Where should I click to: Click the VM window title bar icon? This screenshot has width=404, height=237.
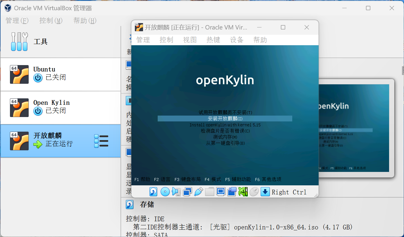point(139,27)
